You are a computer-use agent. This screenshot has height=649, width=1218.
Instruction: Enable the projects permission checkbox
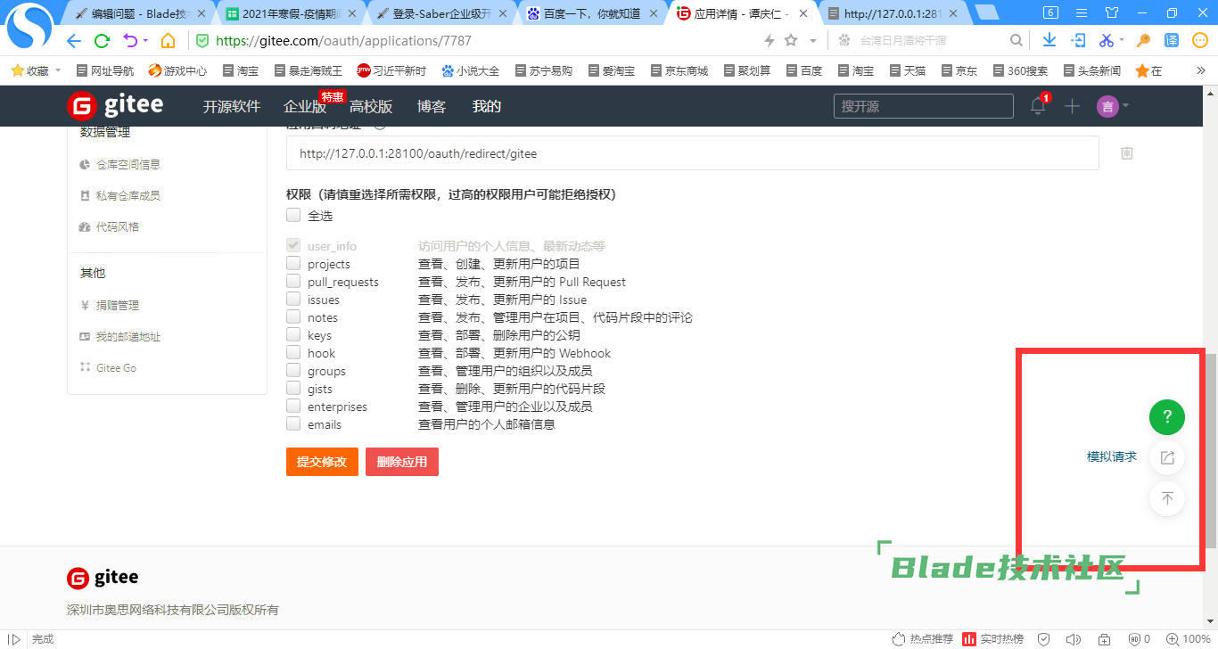tap(293, 263)
